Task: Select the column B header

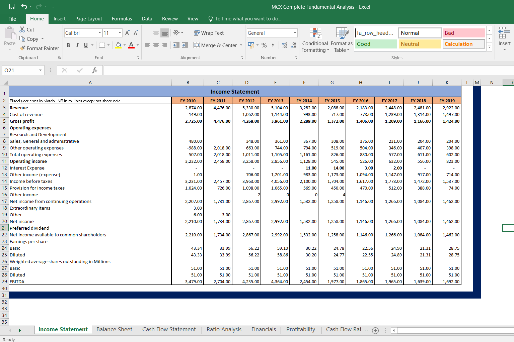Action: click(188, 83)
